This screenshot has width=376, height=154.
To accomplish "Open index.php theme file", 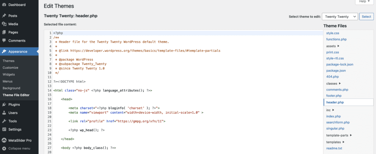I will pyautogui.click(x=333, y=117).
